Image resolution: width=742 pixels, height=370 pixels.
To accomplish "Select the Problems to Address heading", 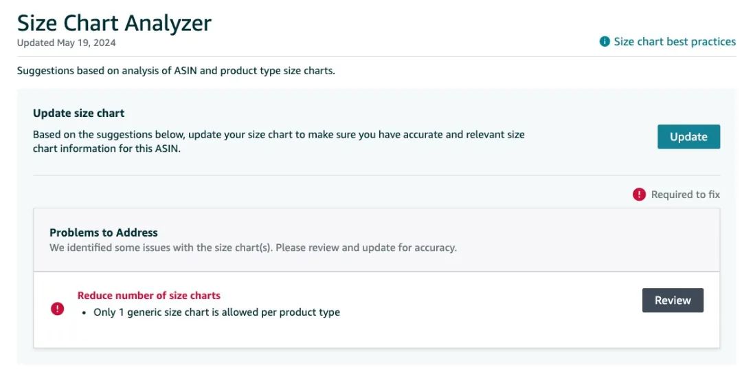I will (103, 232).
